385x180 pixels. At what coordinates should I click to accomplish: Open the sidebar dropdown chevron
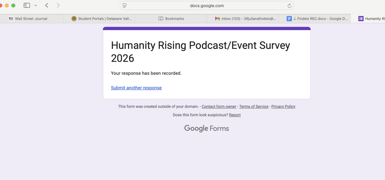[35, 5]
